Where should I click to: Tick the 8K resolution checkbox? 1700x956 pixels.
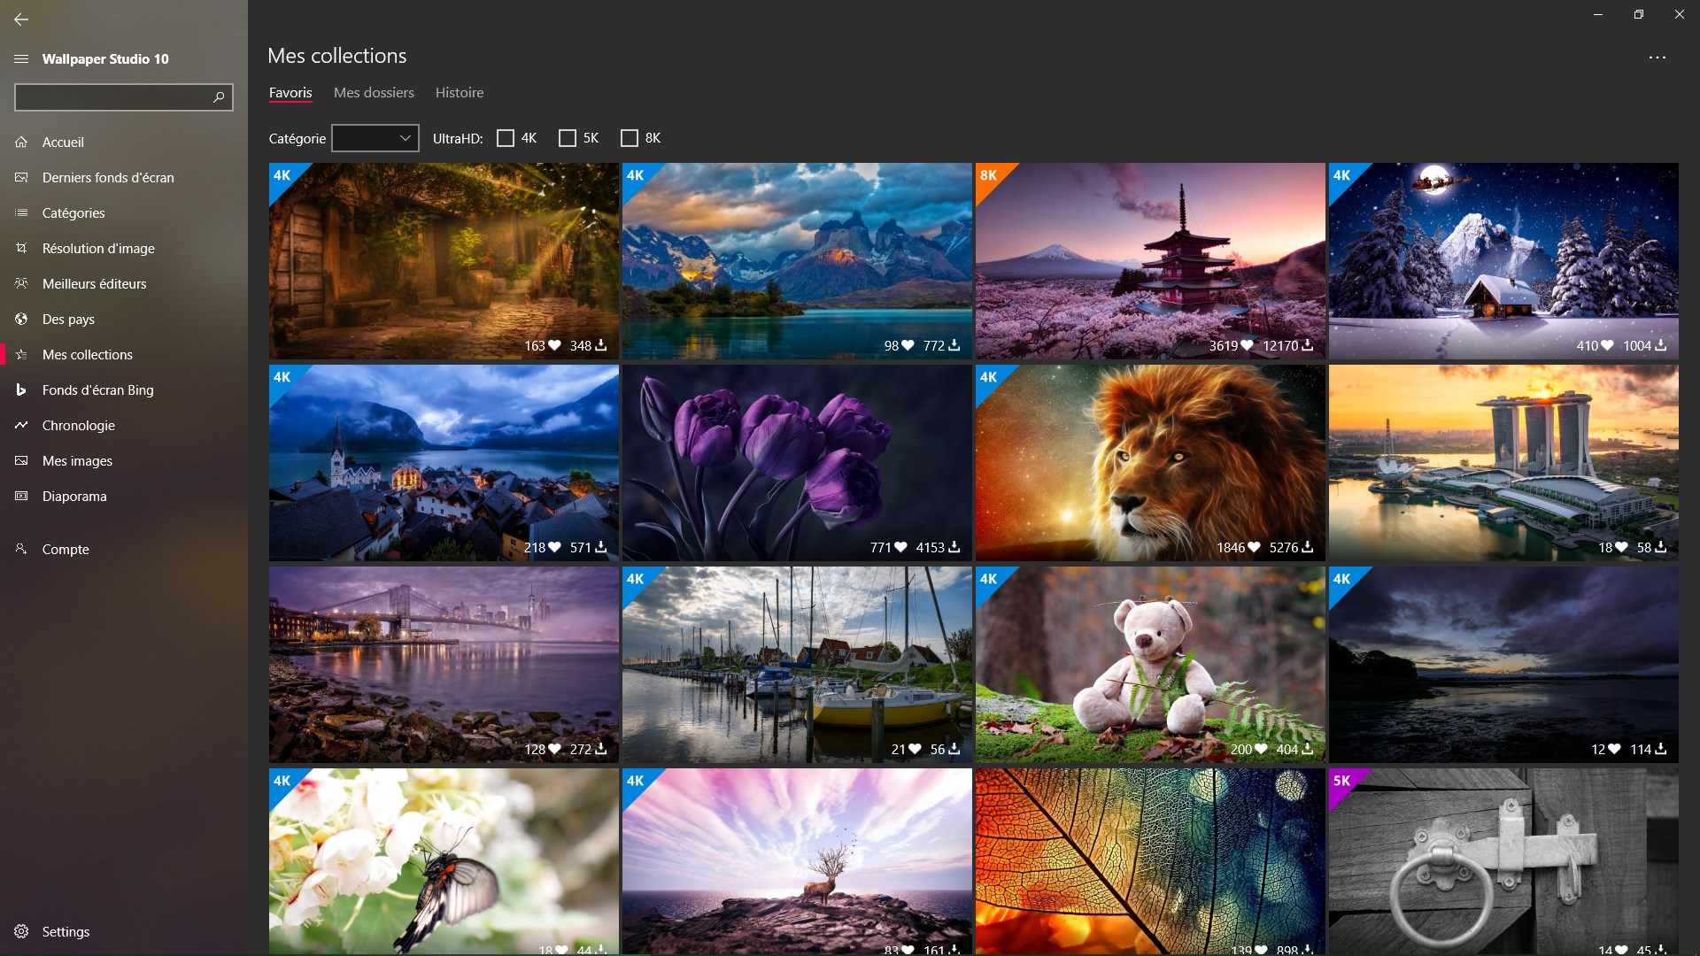[630, 138]
